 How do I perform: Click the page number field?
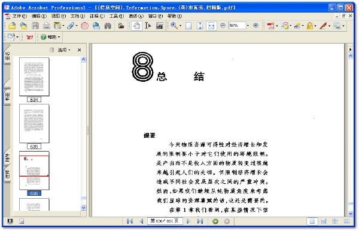[165, 221]
